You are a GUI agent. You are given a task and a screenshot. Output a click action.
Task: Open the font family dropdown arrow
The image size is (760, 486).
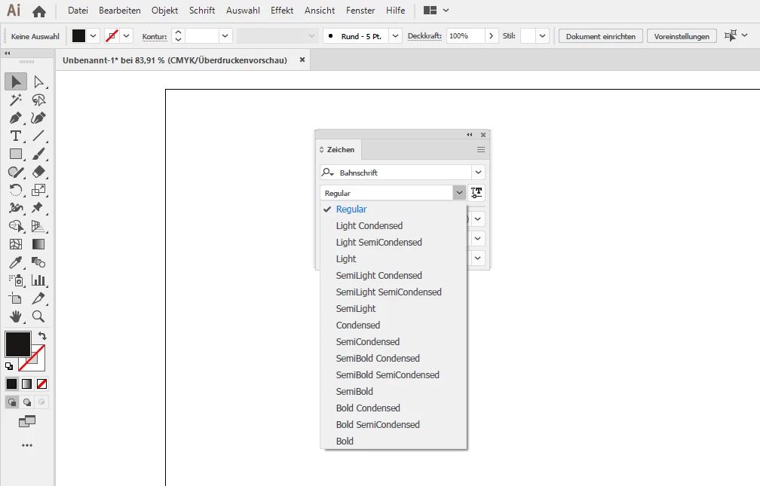pos(478,173)
